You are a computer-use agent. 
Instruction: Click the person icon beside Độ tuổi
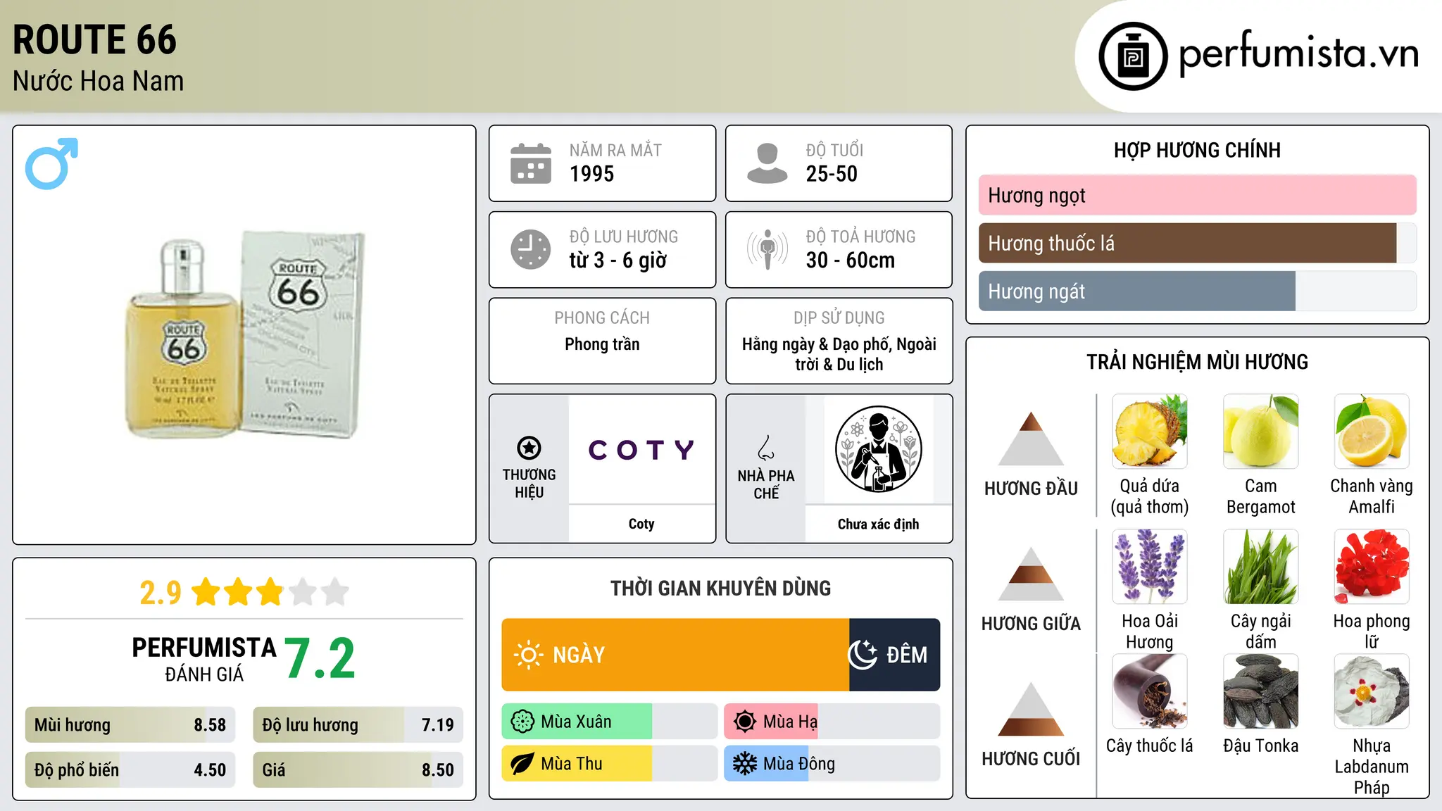click(x=767, y=163)
